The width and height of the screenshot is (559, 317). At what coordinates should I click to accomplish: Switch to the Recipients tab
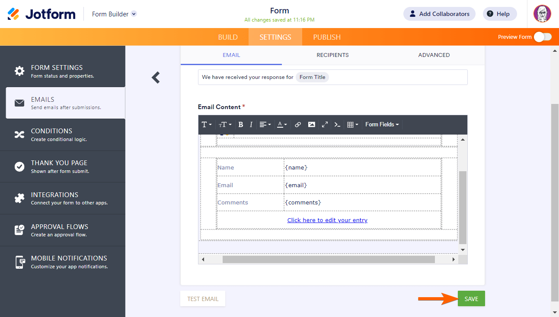tap(332, 55)
